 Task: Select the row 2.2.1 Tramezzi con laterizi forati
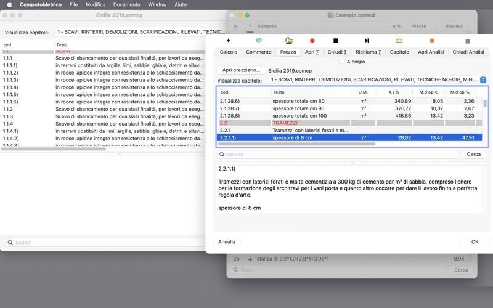click(349, 130)
